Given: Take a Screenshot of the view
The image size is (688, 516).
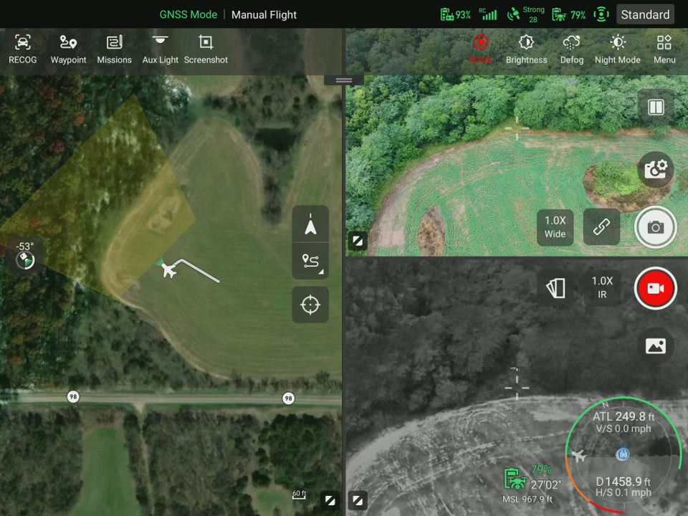Looking at the screenshot, I should tap(206, 49).
